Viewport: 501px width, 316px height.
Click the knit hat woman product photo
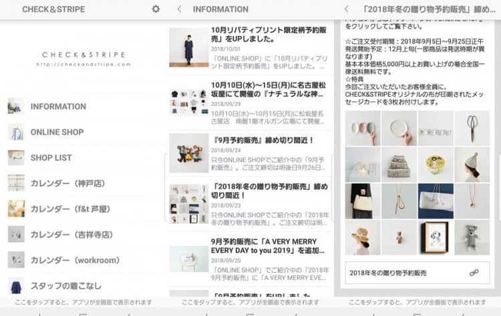click(x=472, y=165)
